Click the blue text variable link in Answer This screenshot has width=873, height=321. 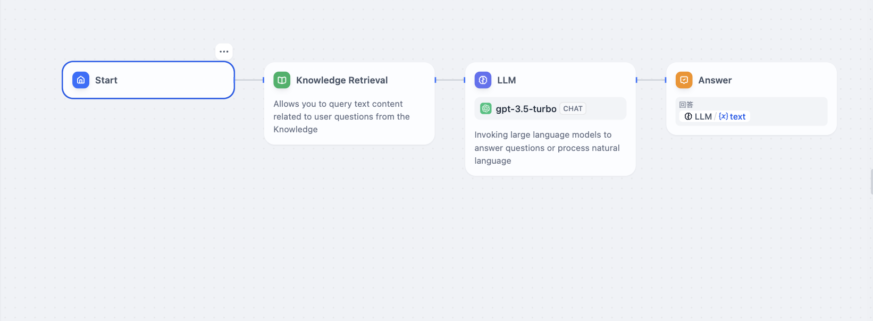pos(737,116)
